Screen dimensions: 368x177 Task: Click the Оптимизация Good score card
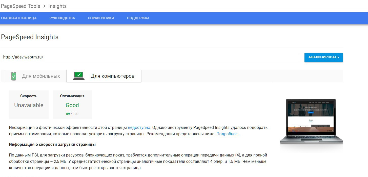point(72,105)
